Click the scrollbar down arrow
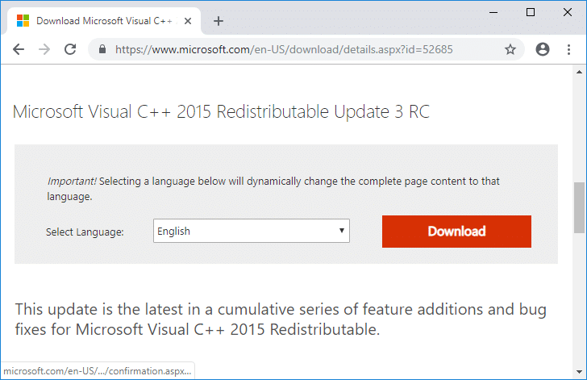The image size is (587, 380). pyautogui.click(x=579, y=372)
